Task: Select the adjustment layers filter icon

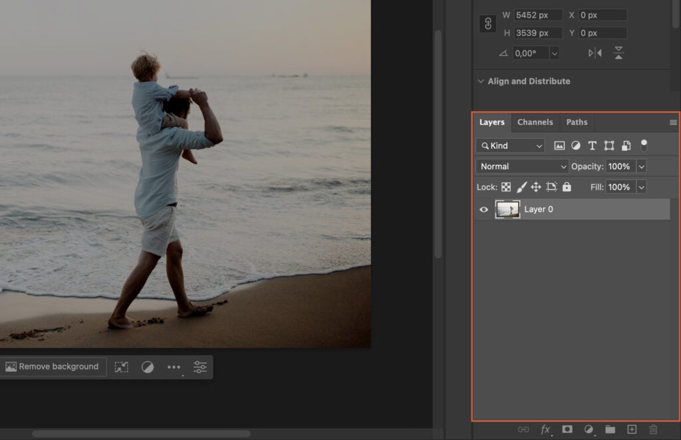Action: coord(576,146)
